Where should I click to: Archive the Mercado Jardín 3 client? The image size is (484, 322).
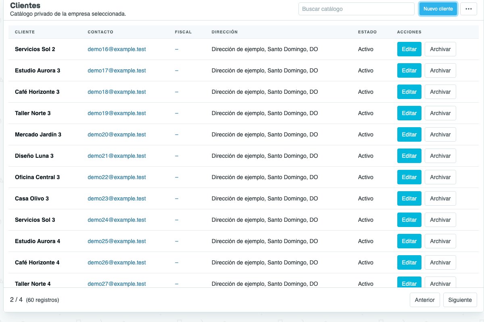pyautogui.click(x=440, y=134)
